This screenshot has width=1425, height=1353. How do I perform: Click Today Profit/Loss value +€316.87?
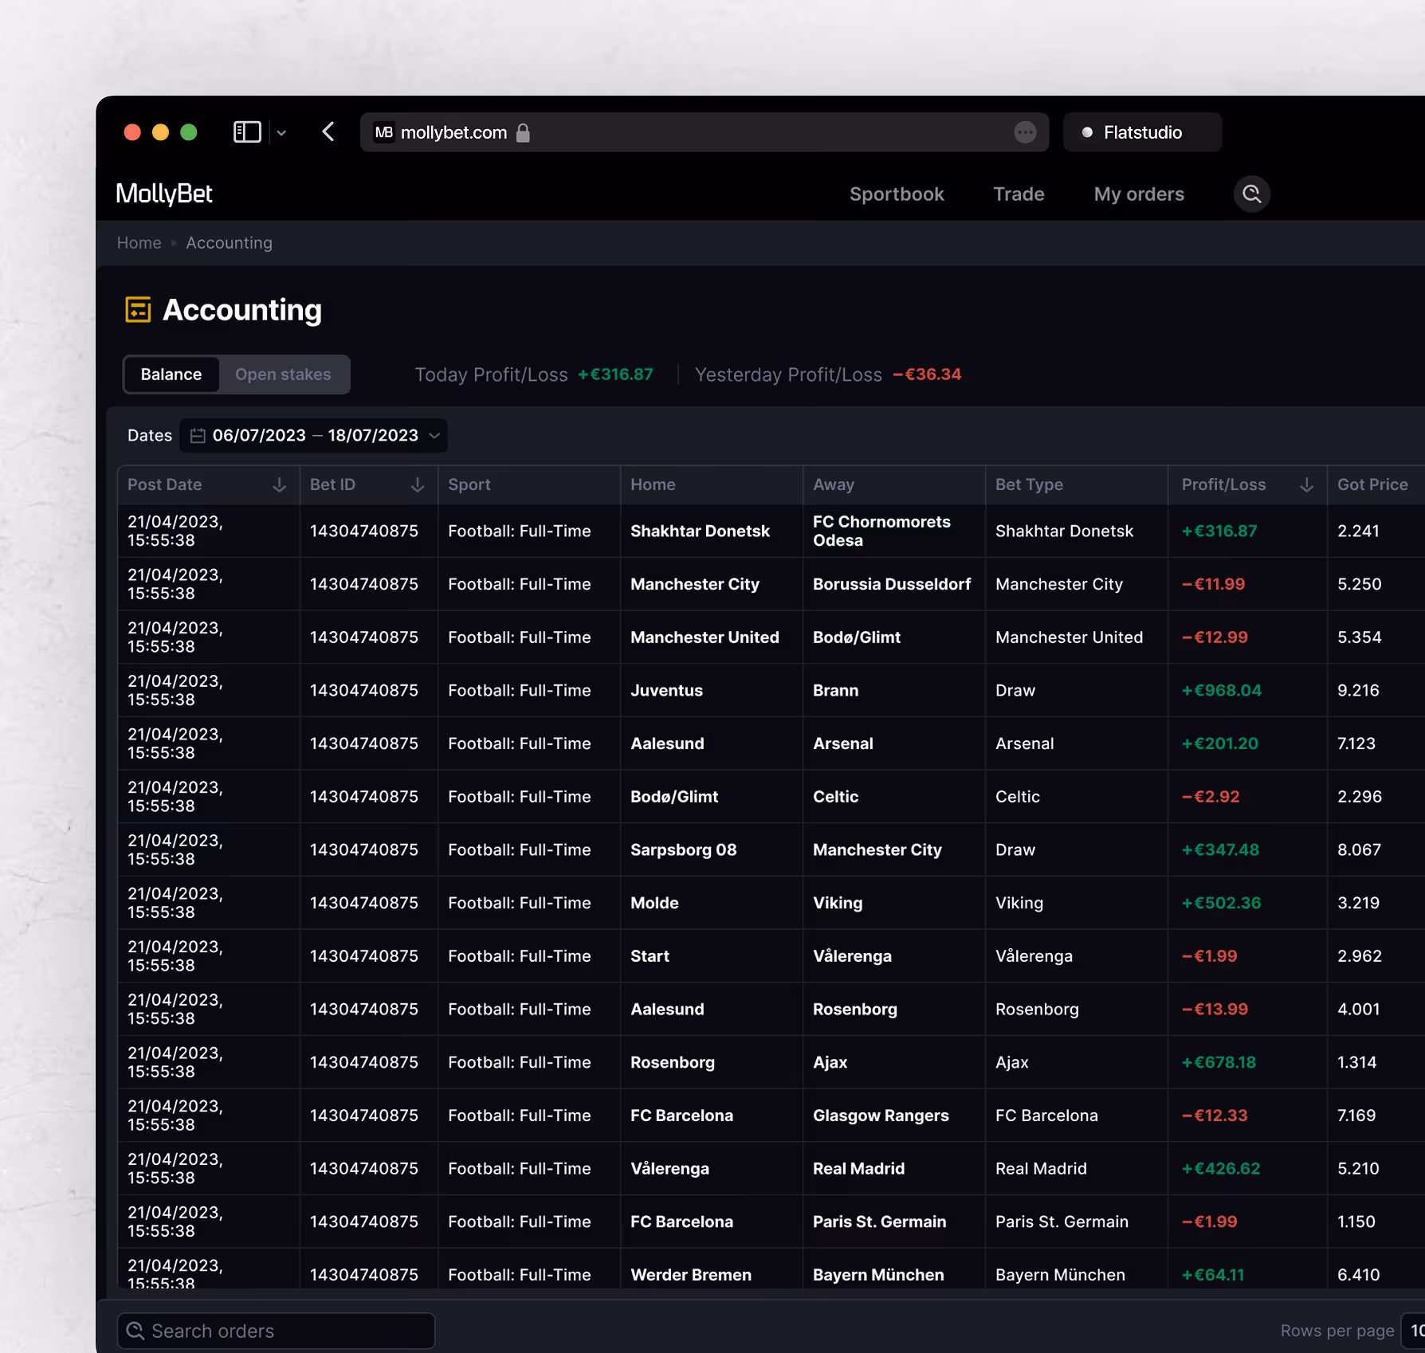(615, 375)
